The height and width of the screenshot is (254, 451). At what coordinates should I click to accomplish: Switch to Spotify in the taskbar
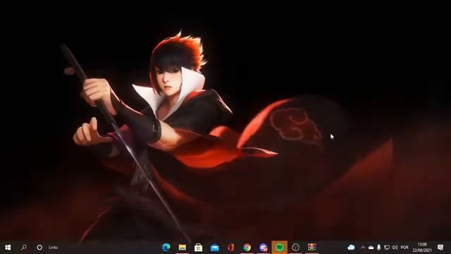[x=280, y=247]
